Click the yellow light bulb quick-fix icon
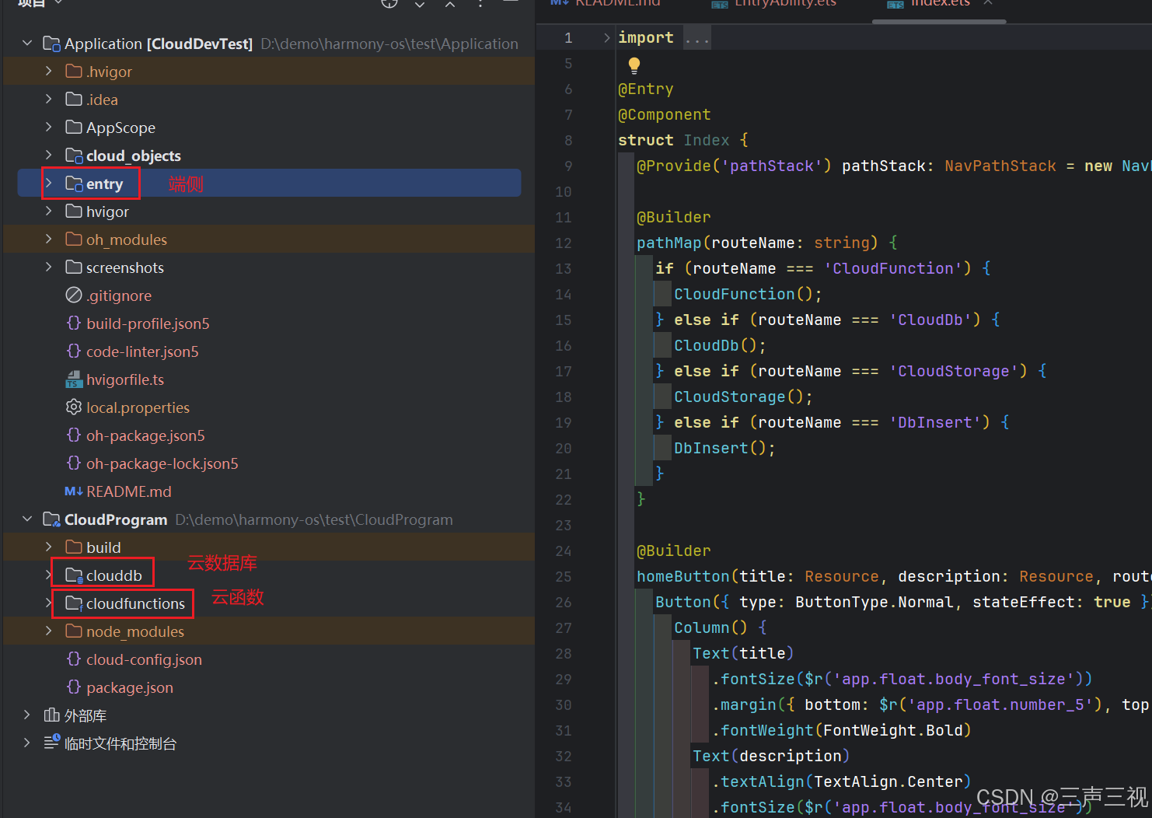This screenshot has height=818, width=1152. click(x=634, y=65)
